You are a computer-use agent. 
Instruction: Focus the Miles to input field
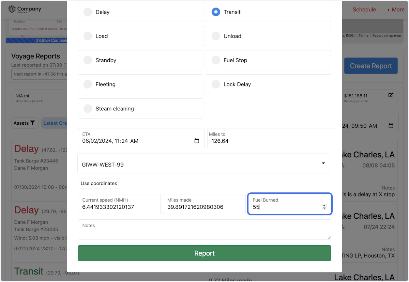(270, 141)
